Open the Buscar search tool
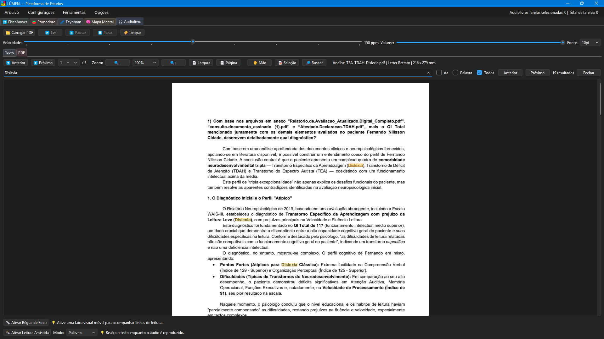Image resolution: width=604 pixels, height=339 pixels. [x=314, y=63]
